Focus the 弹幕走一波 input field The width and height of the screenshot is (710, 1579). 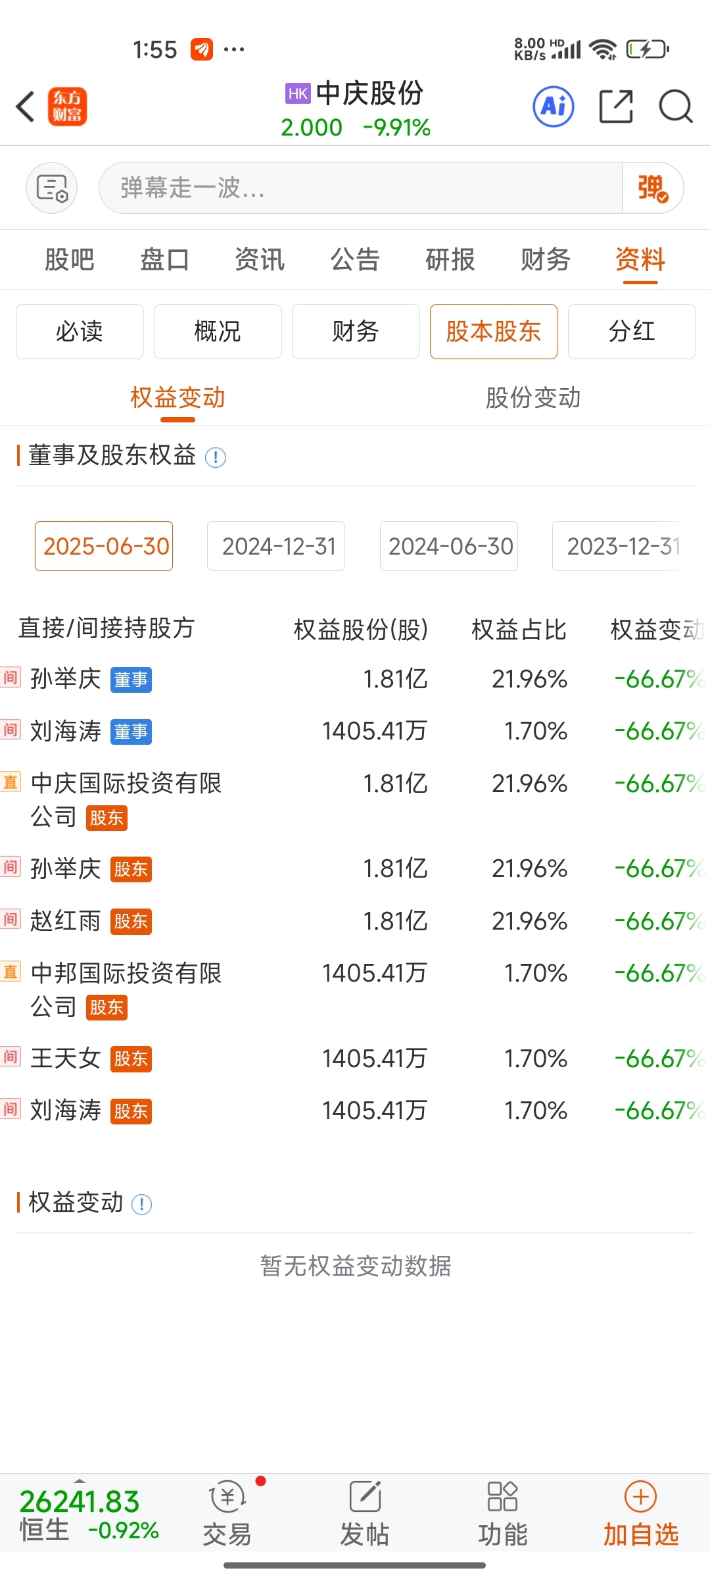360,188
